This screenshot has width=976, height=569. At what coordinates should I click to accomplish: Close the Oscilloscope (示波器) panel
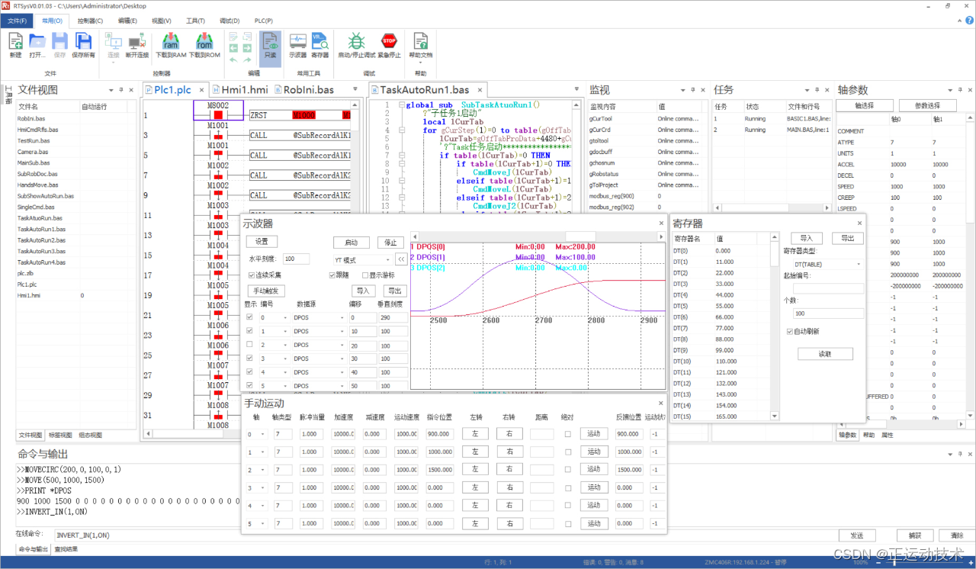pyautogui.click(x=661, y=223)
